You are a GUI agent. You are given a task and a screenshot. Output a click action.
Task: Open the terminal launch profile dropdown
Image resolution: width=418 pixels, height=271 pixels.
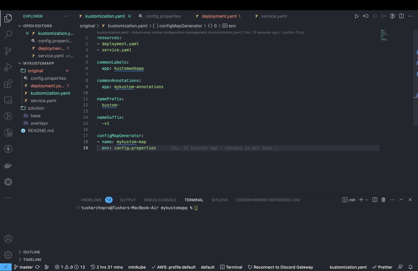pos(367,200)
